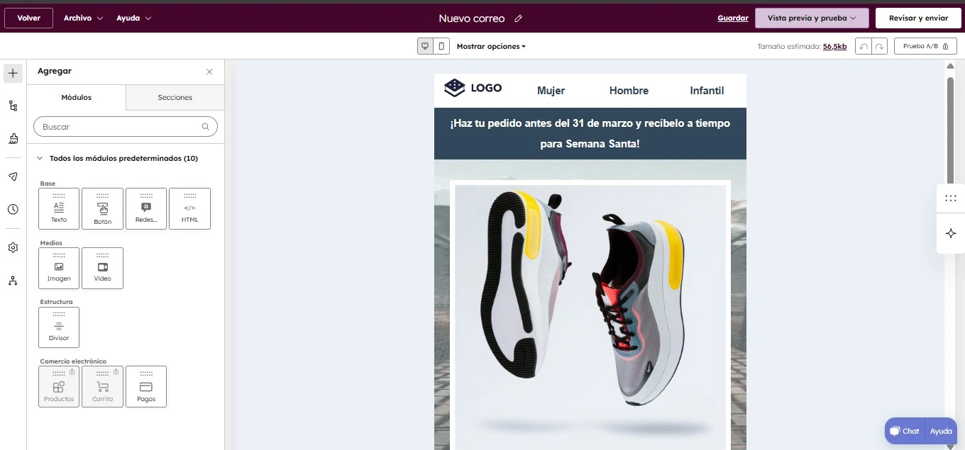Select the Divisor structure module
Image resolution: width=965 pixels, height=450 pixels.
(58, 327)
